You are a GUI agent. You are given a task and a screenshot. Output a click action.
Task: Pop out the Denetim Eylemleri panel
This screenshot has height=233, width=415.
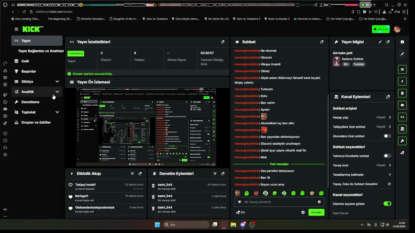click(223, 173)
